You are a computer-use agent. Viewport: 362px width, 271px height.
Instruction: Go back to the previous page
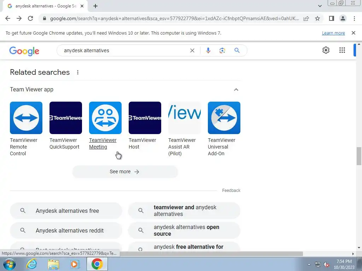8,18
